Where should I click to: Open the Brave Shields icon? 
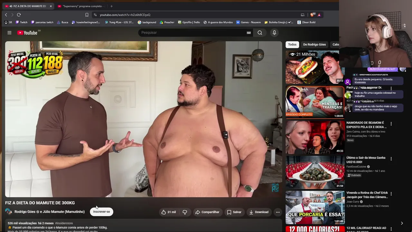point(312,15)
